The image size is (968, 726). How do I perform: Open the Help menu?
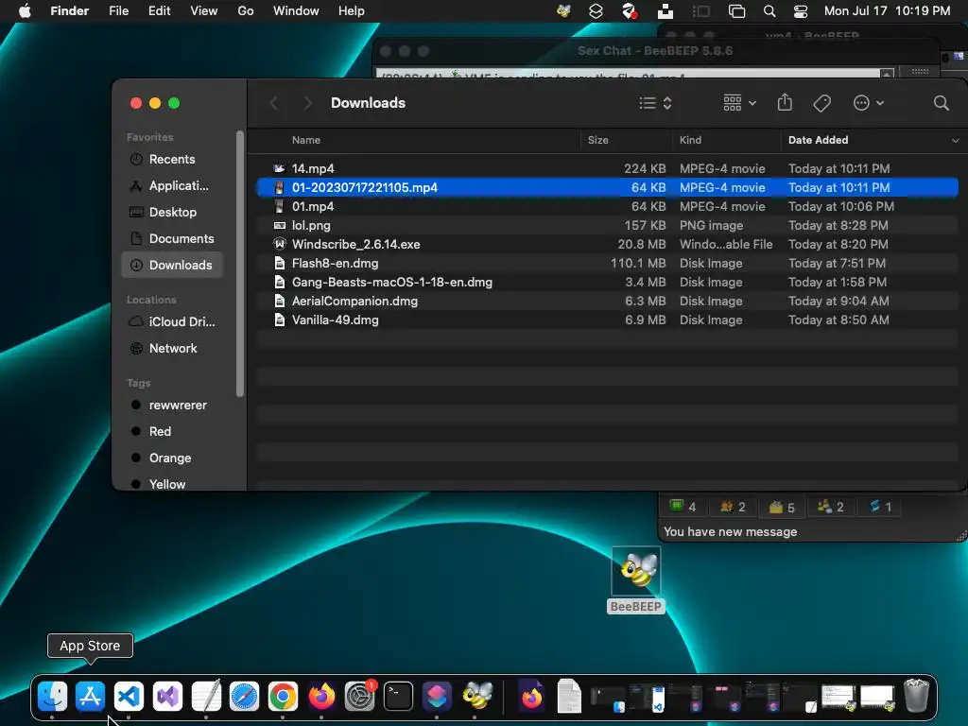(x=352, y=11)
